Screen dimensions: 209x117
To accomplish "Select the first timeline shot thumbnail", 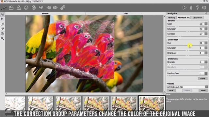I will click(x=15, y=103).
